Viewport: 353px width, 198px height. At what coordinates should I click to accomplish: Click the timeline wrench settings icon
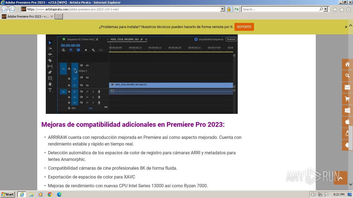93,50
